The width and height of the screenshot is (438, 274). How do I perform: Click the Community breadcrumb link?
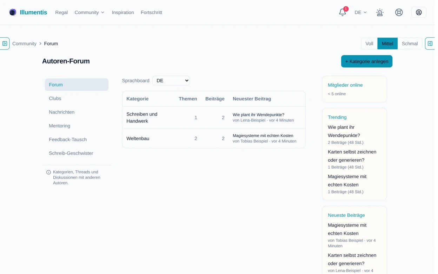coord(24,44)
